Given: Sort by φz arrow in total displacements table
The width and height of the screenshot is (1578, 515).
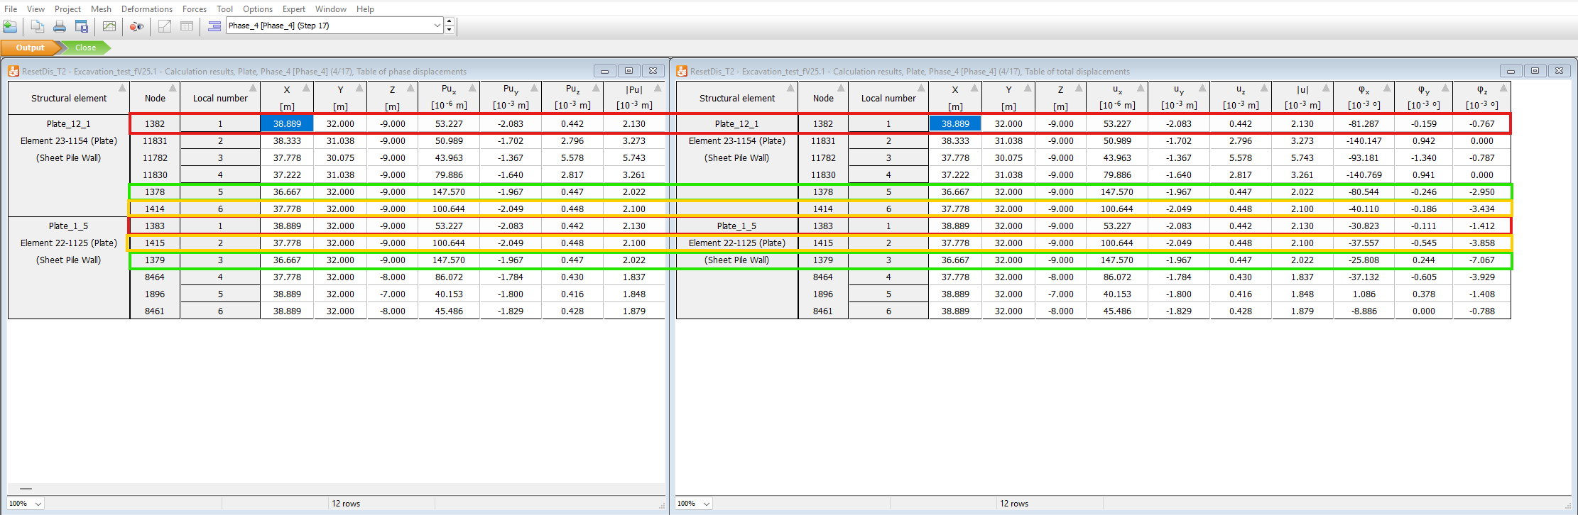Looking at the screenshot, I should pyautogui.click(x=1503, y=88).
